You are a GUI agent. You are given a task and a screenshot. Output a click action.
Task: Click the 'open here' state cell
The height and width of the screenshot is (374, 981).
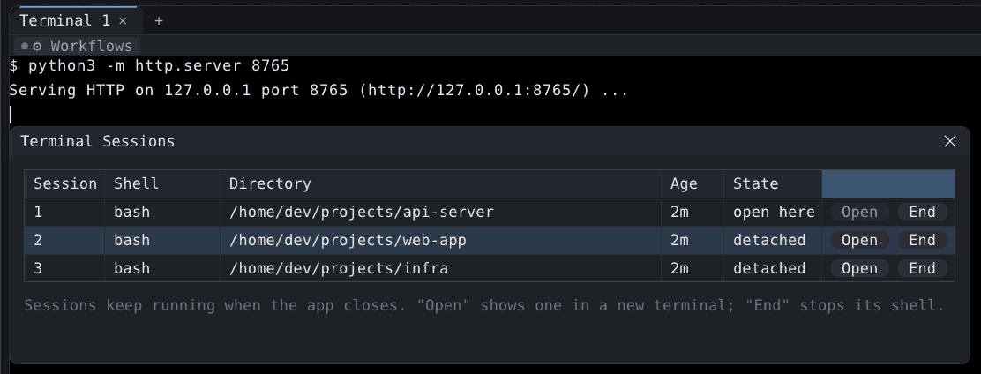773,212
